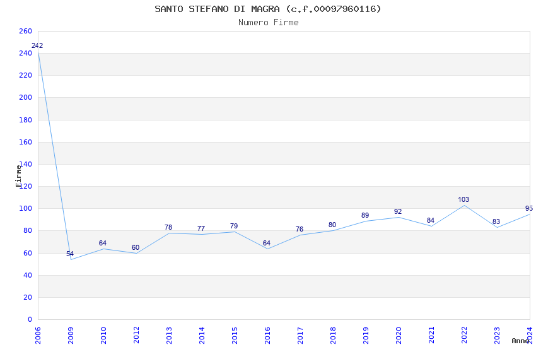Select the 2022 year axis label
Screen dimensions: 536x347
click(464, 335)
